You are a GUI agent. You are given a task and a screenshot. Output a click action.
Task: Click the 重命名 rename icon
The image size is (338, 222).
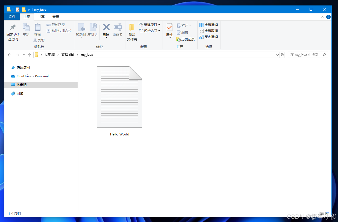[117, 27]
